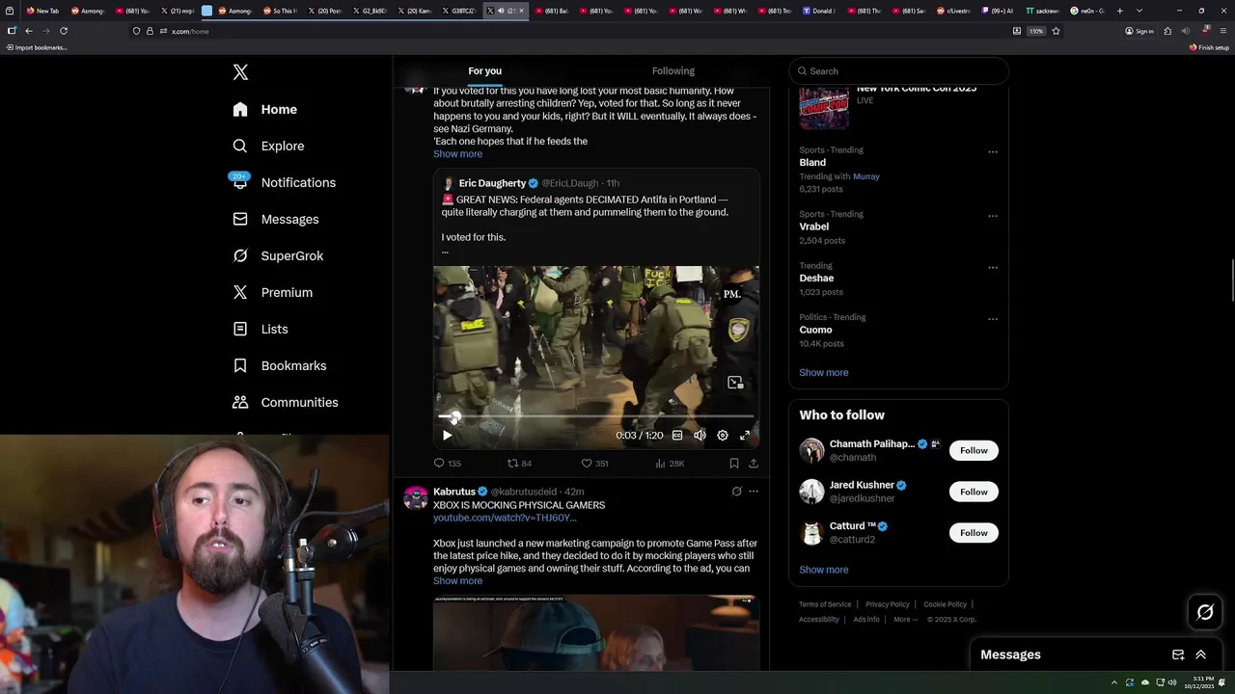The height and width of the screenshot is (694, 1235).
Task: Open Kabrutus profile name
Action: click(x=454, y=492)
